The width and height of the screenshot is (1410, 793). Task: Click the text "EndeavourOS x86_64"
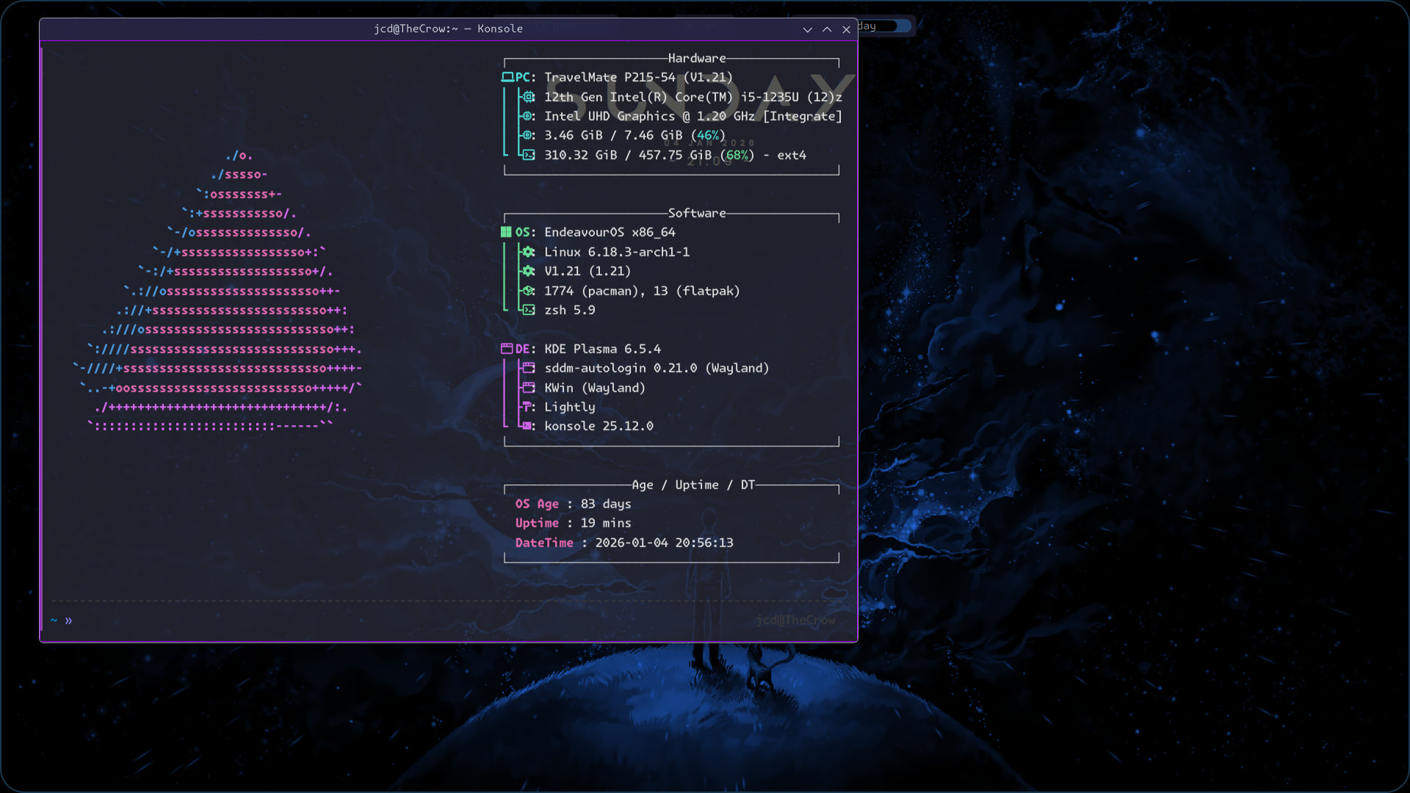coord(610,232)
